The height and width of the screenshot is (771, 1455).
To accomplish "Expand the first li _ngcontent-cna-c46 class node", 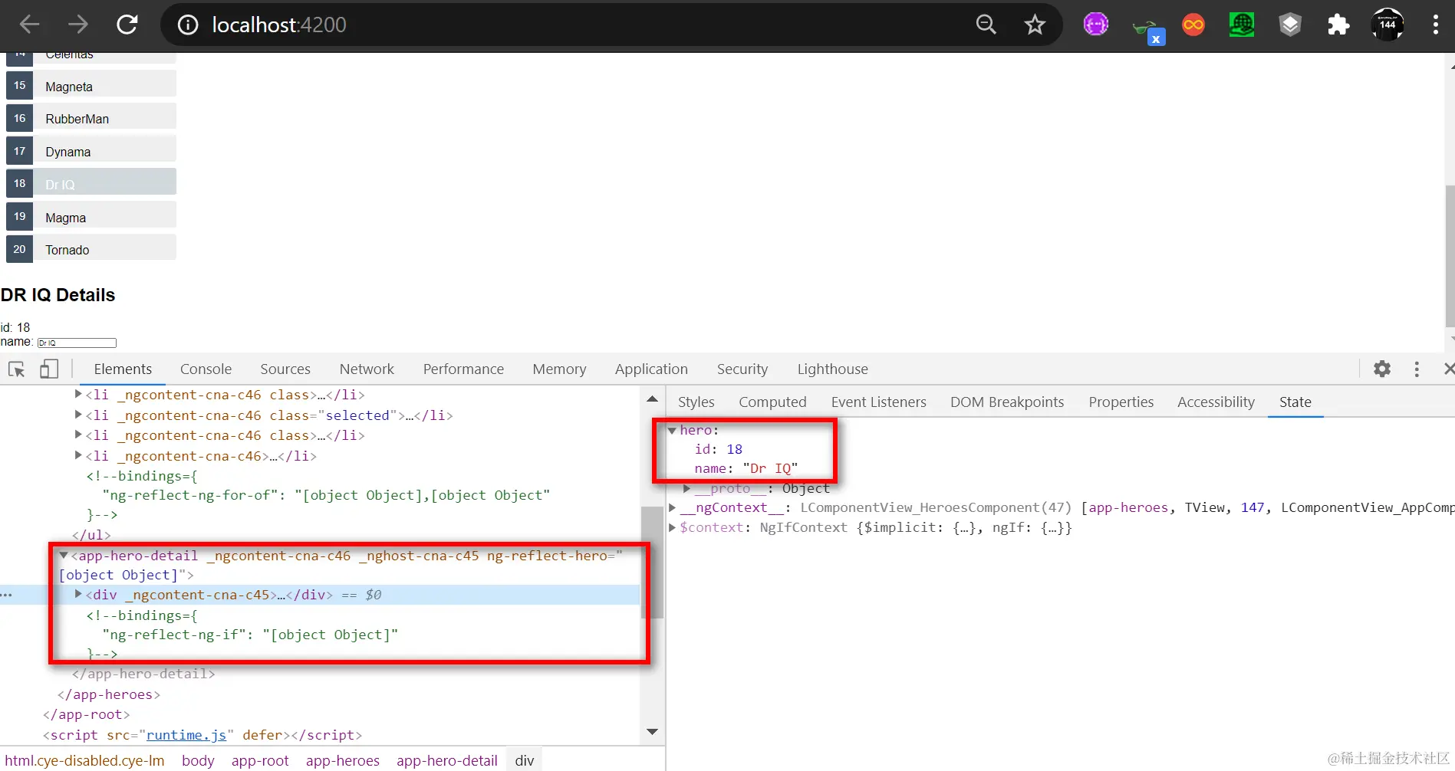I will pos(78,394).
